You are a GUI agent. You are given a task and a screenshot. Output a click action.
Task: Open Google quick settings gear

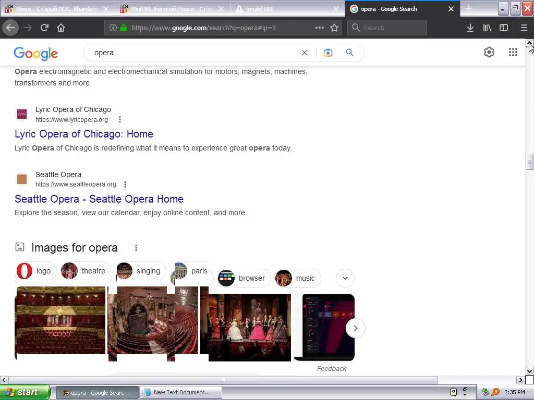coord(489,52)
